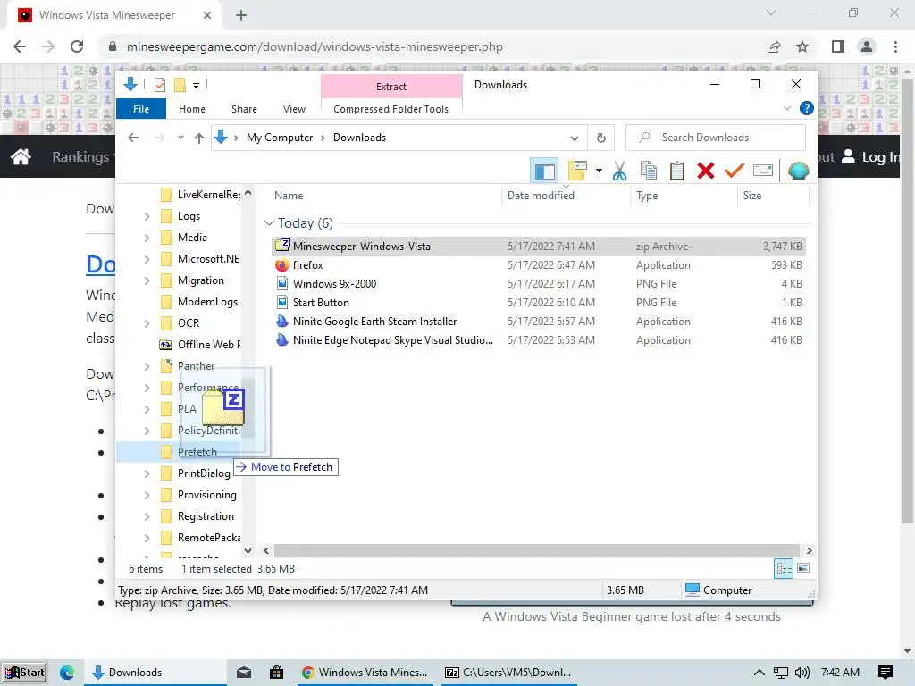Click the email file toolbar icon
The width and height of the screenshot is (915, 686).
click(763, 171)
